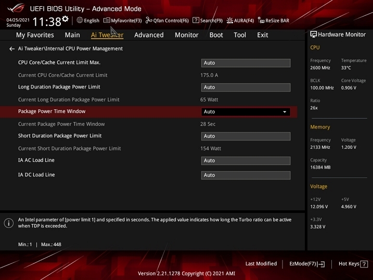Viewport: 373px width, 280px height.
Task: Select the CPU Core/Cache Current Limit Max. field
Action: [x=246, y=63]
